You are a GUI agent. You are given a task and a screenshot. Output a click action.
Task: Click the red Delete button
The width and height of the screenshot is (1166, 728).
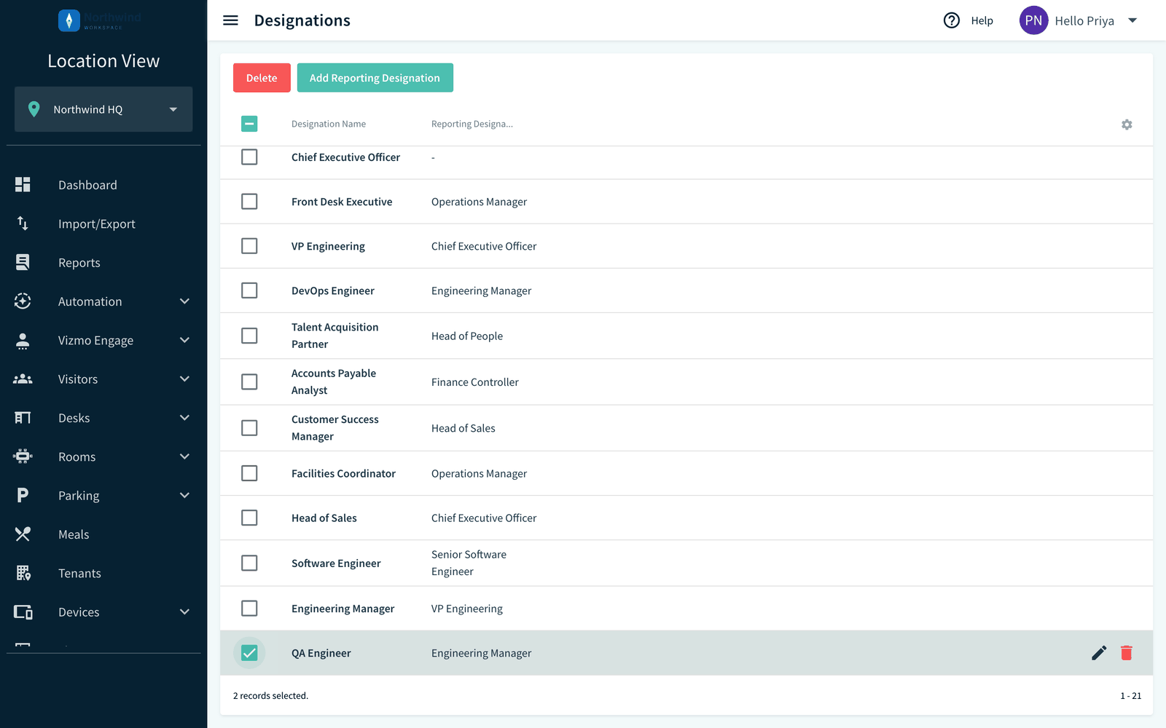[x=262, y=78]
